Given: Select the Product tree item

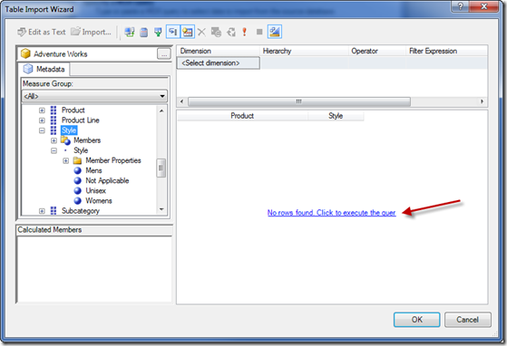Looking at the screenshot, I should [73, 111].
